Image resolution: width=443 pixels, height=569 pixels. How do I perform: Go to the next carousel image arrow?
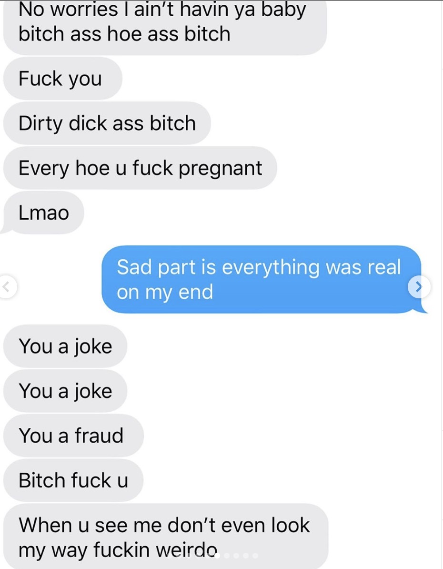(x=419, y=287)
